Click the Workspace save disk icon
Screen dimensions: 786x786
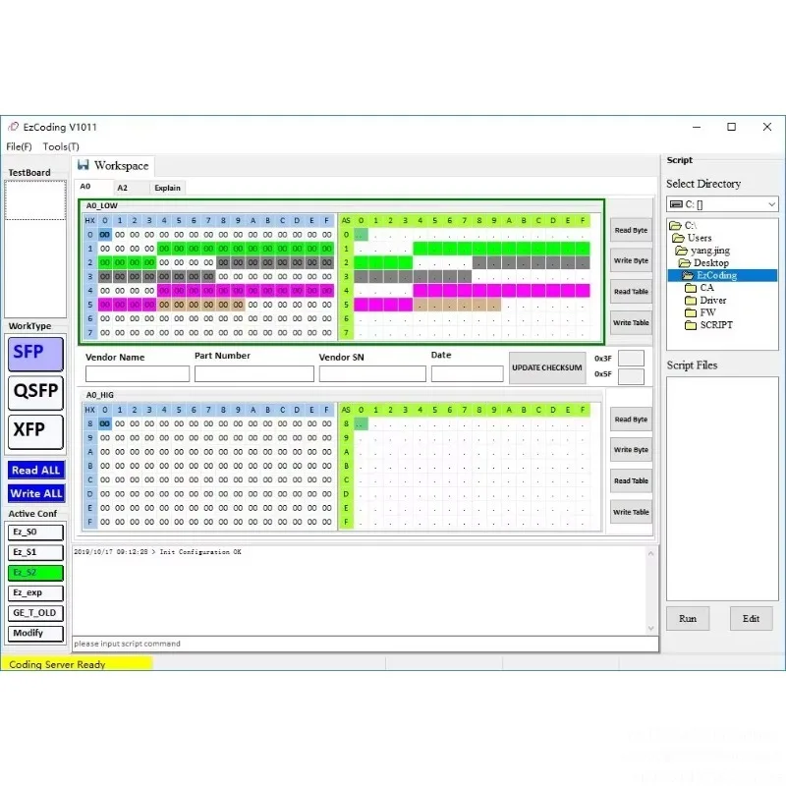84,165
